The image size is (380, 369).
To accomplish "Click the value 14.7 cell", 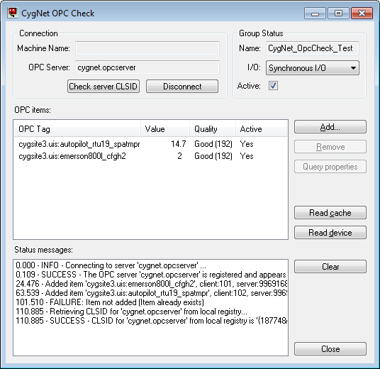I will [179, 144].
